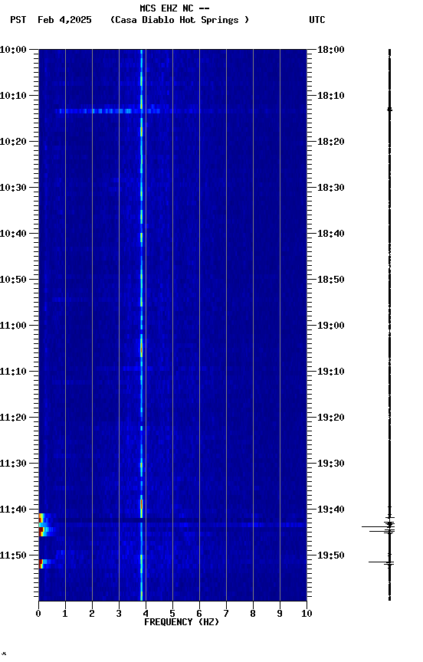This screenshot has height=662, width=423.
Task: Click the red spectral peak near 11:05
Action: 142,349
